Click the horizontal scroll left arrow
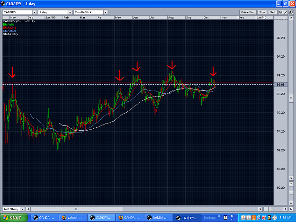The height and width of the screenshot is (222, 296). [28, 209]
